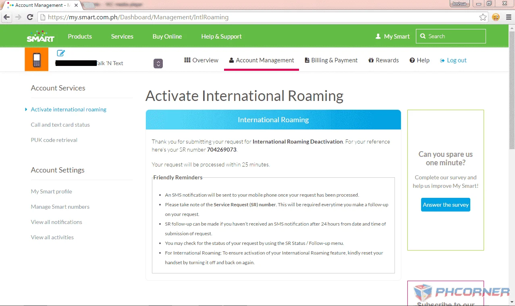Expand the account switcher arrows
This screenshot has width=515, height=306.
(158, 64)
